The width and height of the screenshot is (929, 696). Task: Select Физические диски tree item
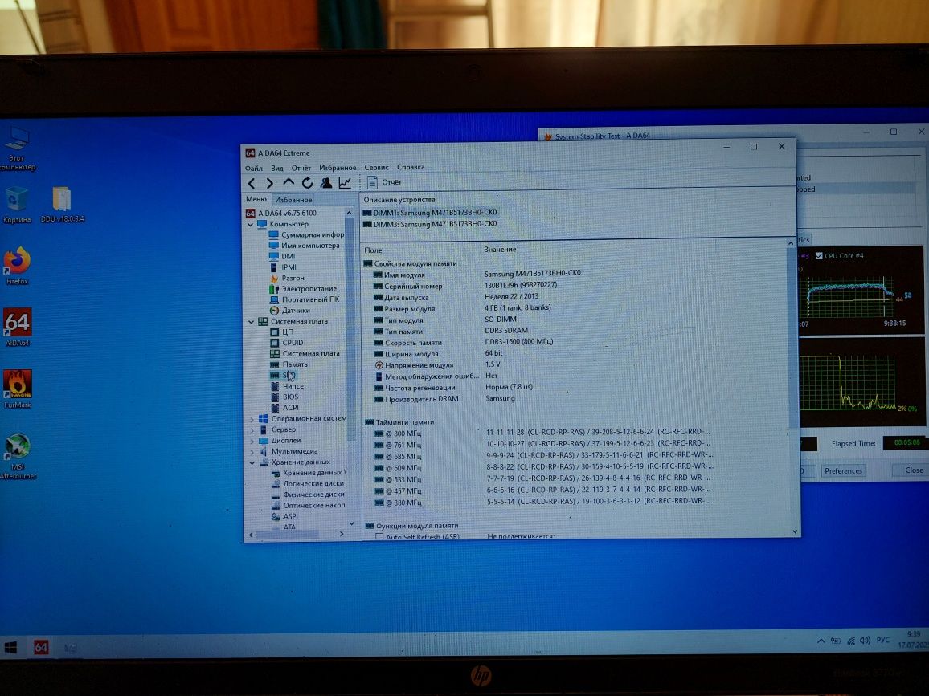[308, 495]
